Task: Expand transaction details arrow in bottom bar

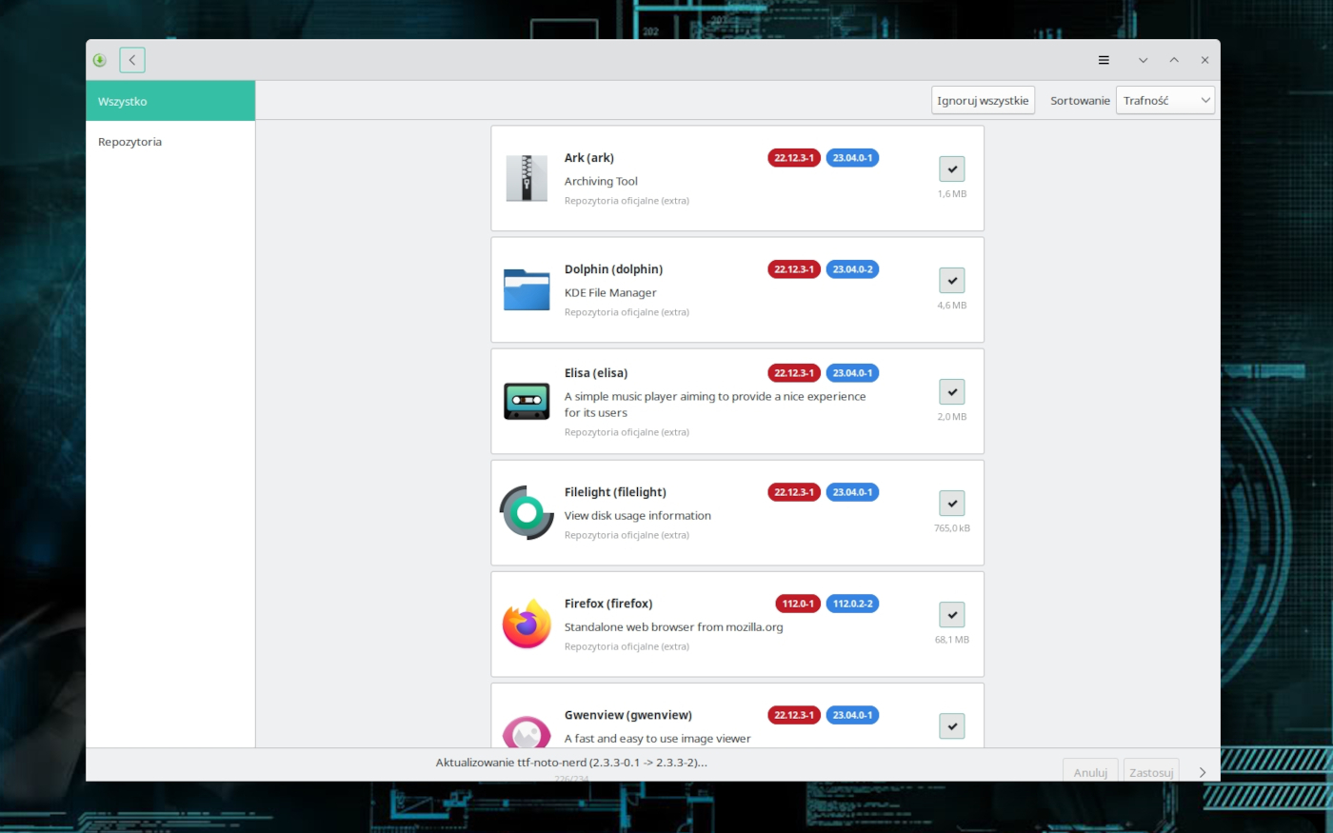Action: click(1203, 772)
